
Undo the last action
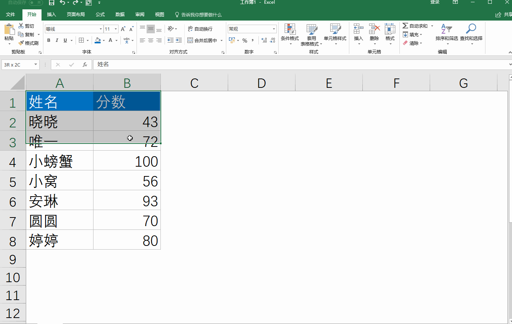pyautogui.click(x=62, y=3)
